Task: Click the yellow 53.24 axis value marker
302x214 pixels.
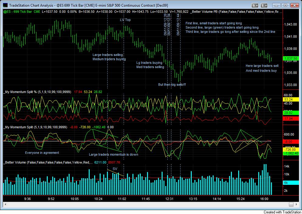Action: [291, 100]
